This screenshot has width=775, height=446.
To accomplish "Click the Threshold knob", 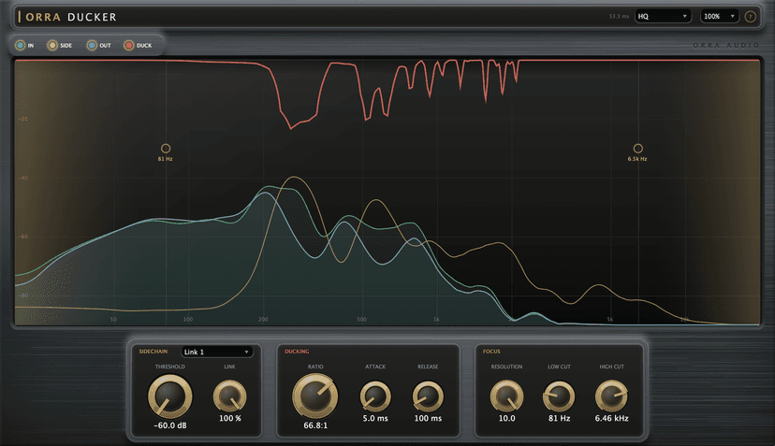I will pyautogui.click(x=170, y=396).
